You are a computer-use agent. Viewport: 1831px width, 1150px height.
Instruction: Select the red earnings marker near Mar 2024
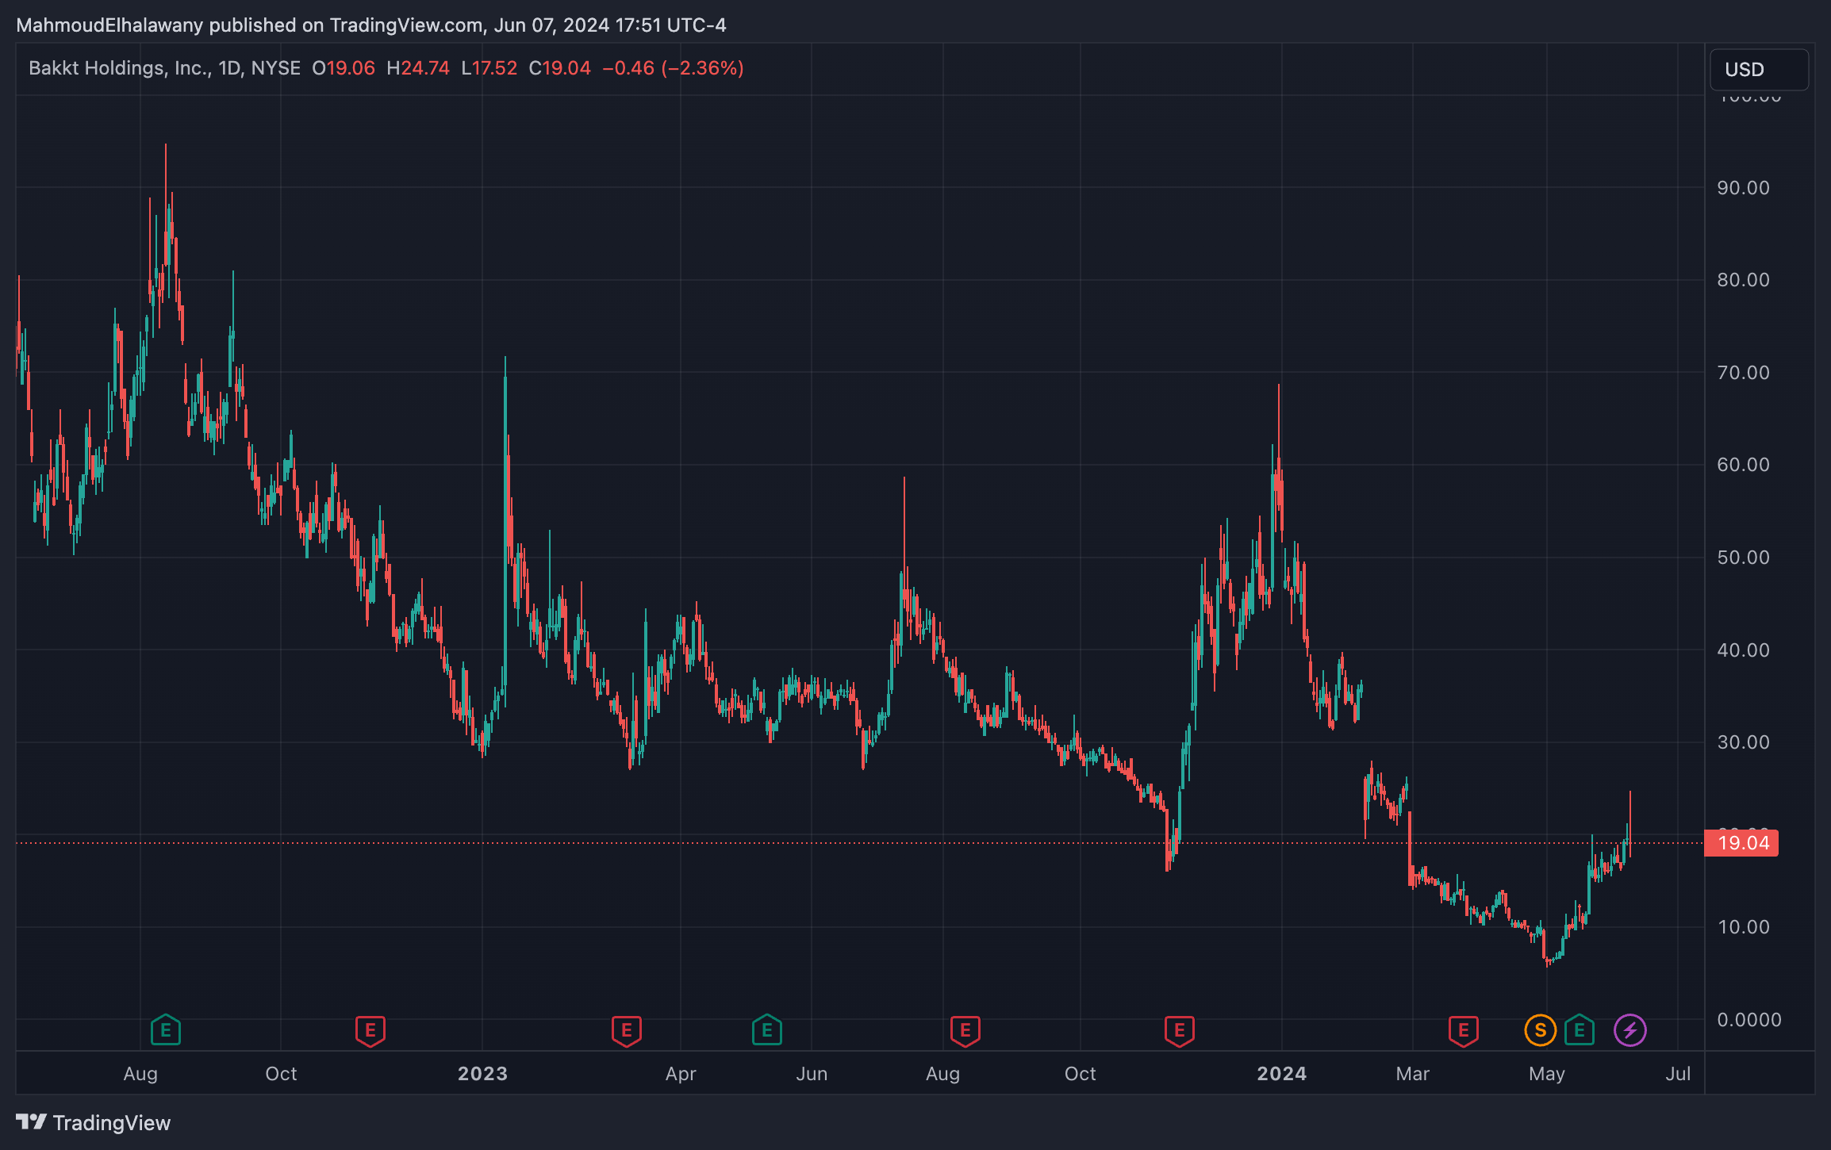[x=1463, y=1030]
